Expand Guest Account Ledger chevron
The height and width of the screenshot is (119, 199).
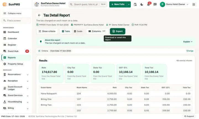tap(28, 89)
